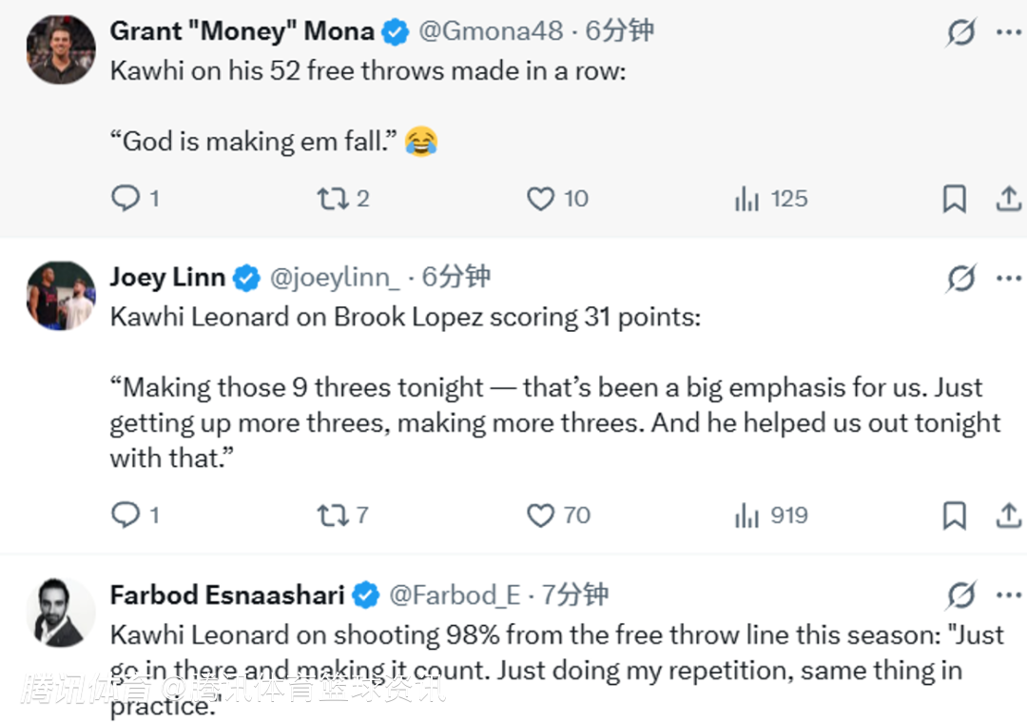1027x722 pixels.
Task: Open Grok icon on Farbod Esnaashari's tweet
Action: tap(961, 596)
